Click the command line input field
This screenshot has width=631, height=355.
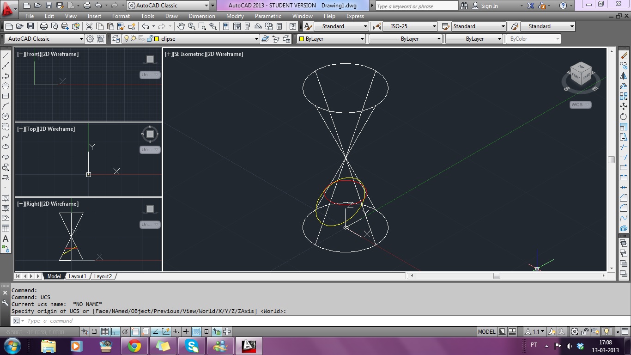pyautogui.click(x=319, y=321)
